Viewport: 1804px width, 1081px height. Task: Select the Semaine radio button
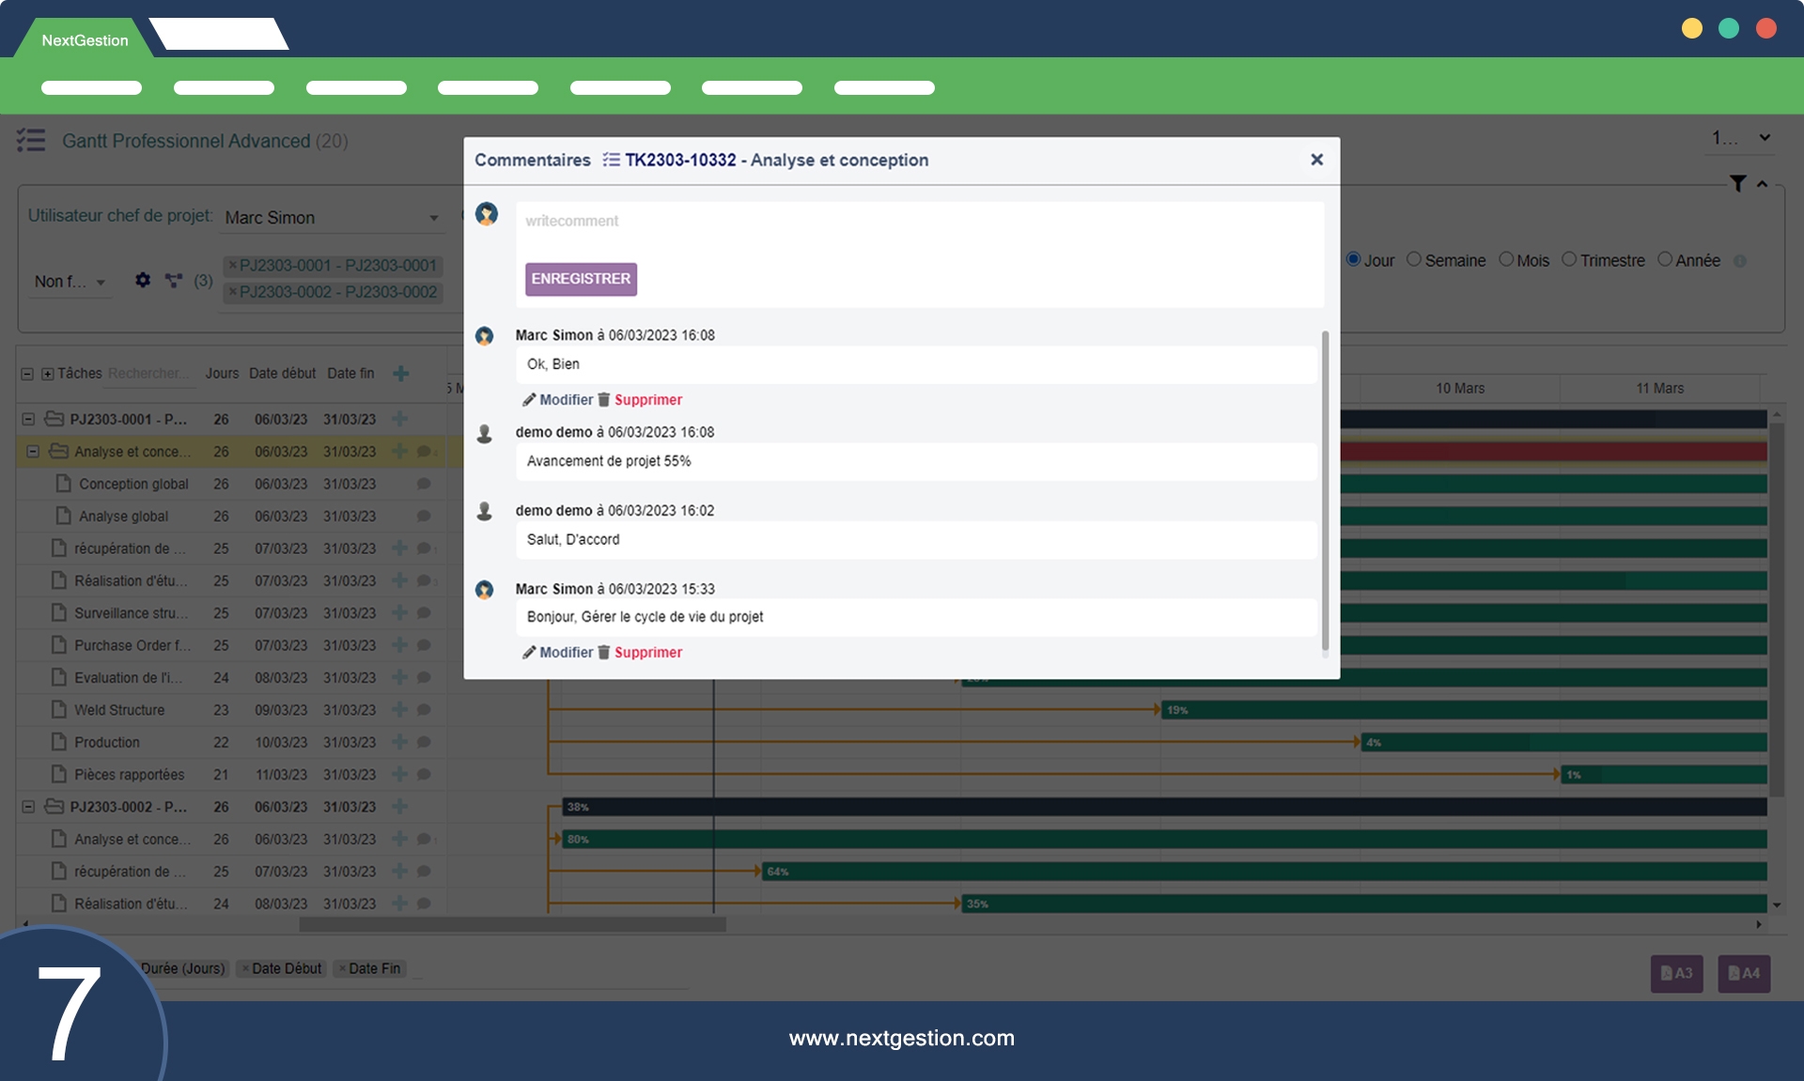[x=1414, y=260]
